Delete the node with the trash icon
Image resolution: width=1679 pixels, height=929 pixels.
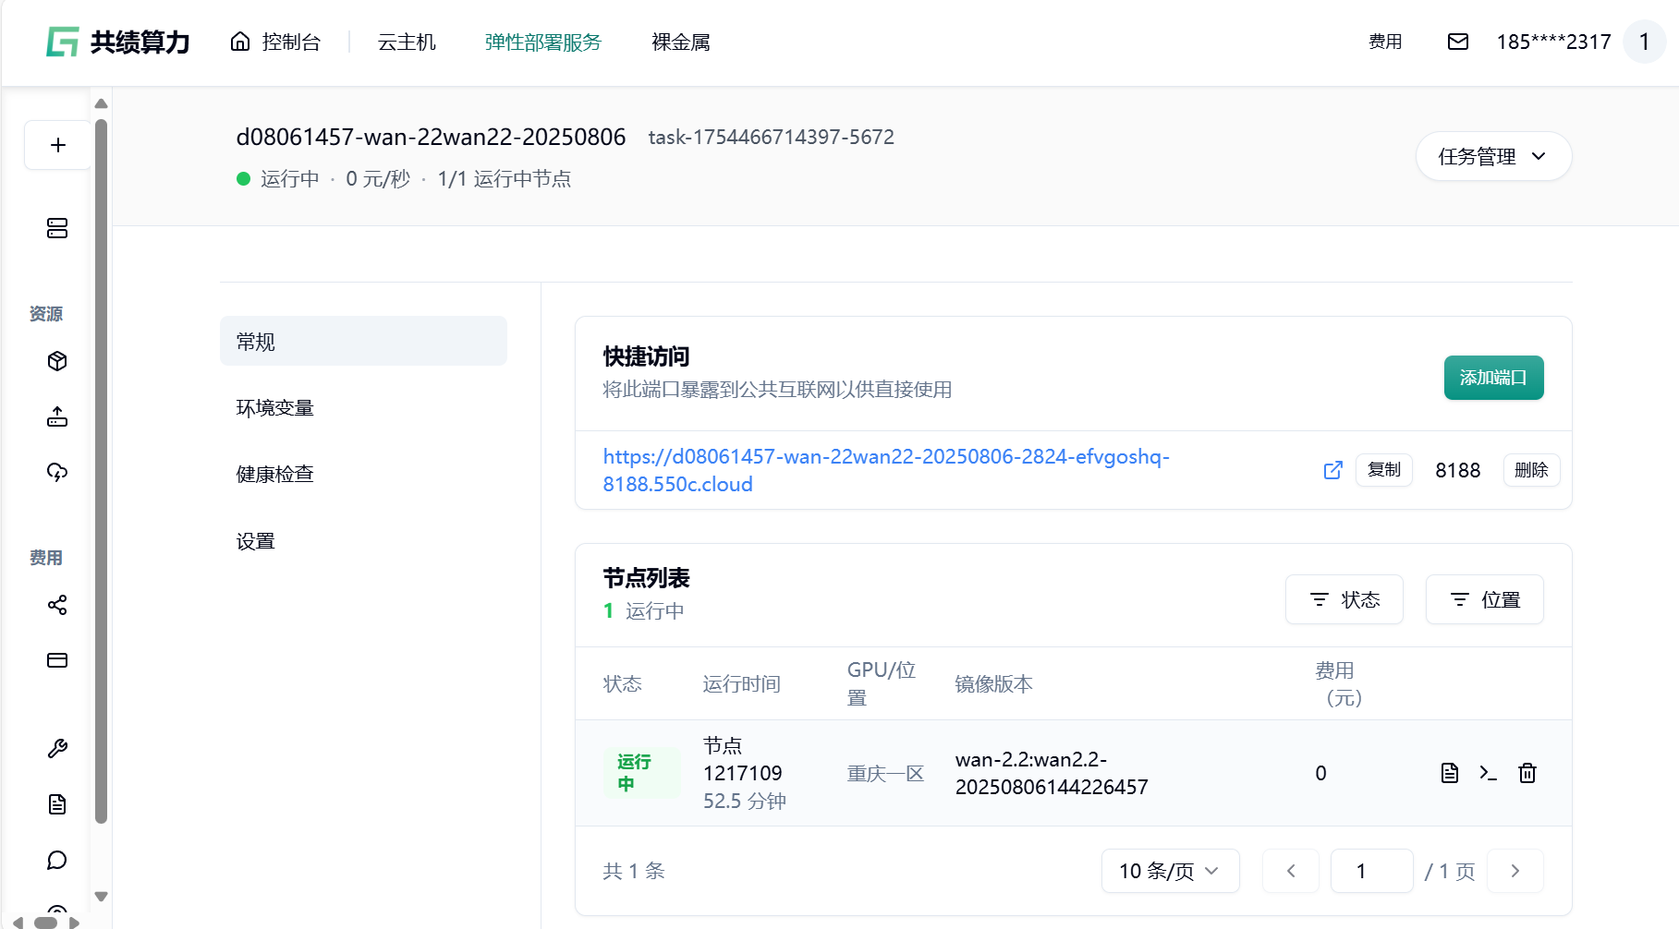pyautogui.click(x=1527, y=773)
